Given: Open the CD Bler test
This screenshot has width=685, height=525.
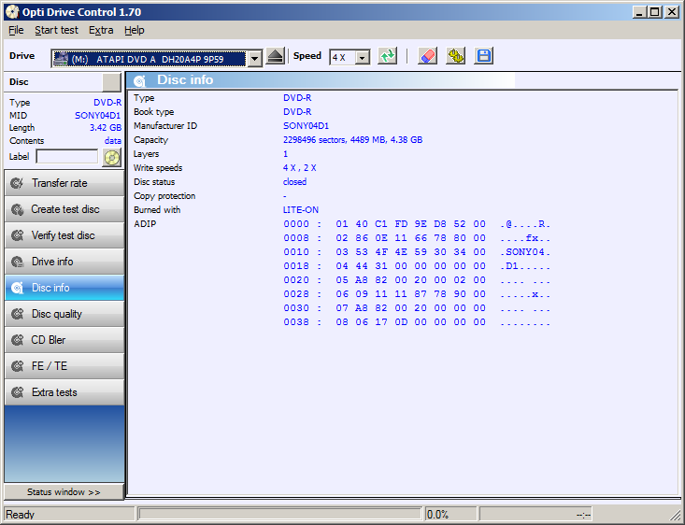Looking at the screenshot, I should [x=64, y=340].
